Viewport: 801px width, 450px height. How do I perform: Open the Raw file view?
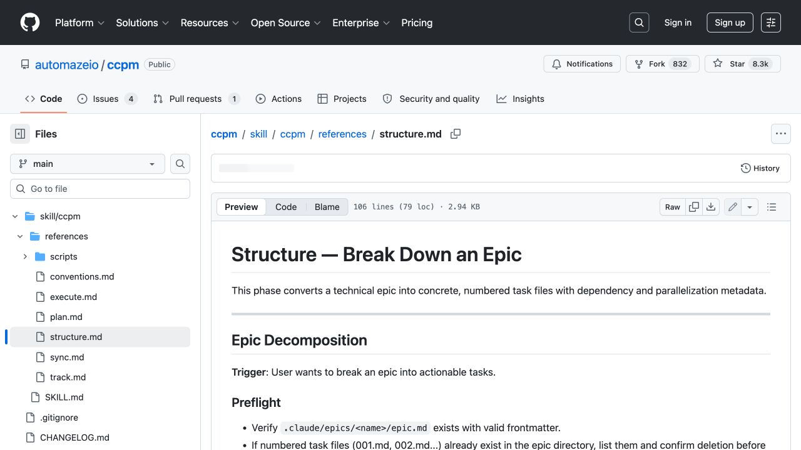(x=673, y=207)
